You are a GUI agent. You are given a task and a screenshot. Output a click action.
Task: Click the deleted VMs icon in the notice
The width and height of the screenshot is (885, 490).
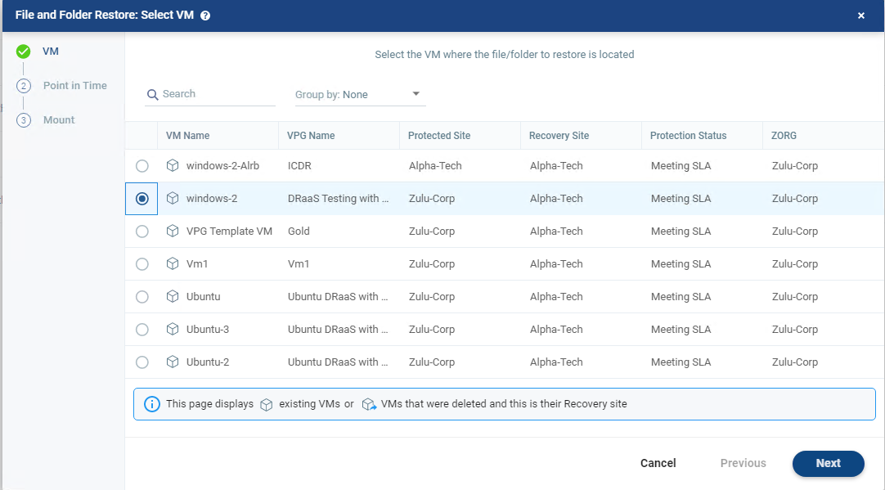click(369, 404)
